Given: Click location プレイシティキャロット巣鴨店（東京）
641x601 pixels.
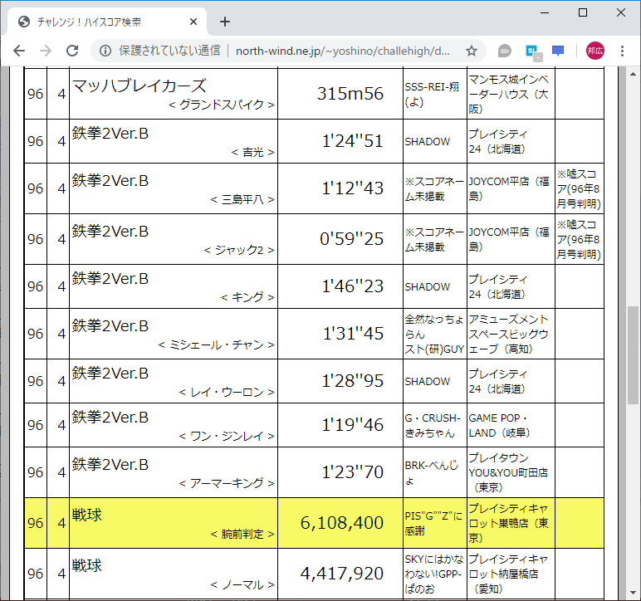Looking at the screenshot, I should point(508,523).
